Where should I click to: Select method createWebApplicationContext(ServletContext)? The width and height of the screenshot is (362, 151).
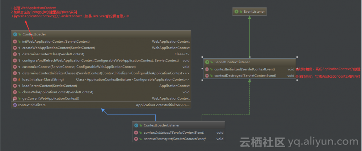point(58,48)
